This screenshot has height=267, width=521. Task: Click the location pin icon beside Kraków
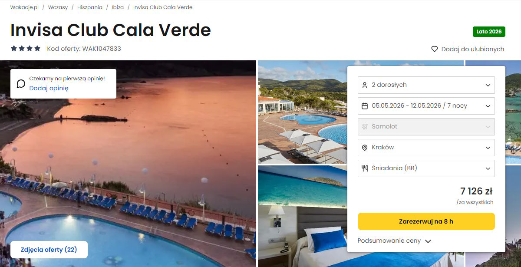pyautogui.click(x=365, y=148)
